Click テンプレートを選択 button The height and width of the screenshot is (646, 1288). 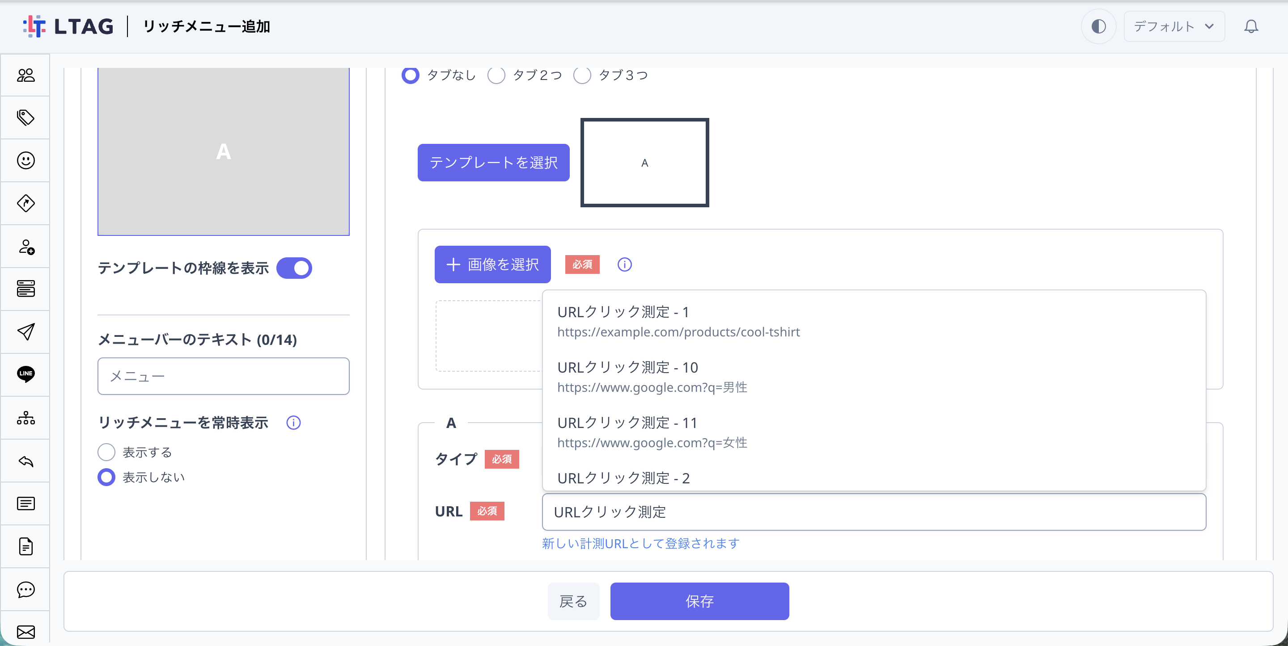click(x=493, y=162)
